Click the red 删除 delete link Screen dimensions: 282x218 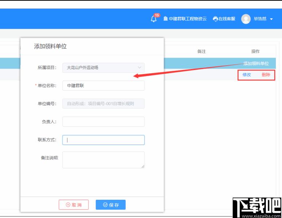pyautogui.click(x=266, y=75)
